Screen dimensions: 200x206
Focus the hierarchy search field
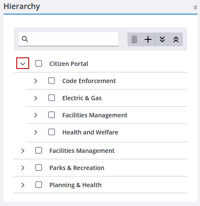[68, 39]
